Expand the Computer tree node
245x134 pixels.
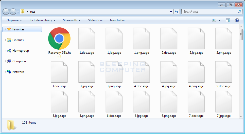point(5,61)
